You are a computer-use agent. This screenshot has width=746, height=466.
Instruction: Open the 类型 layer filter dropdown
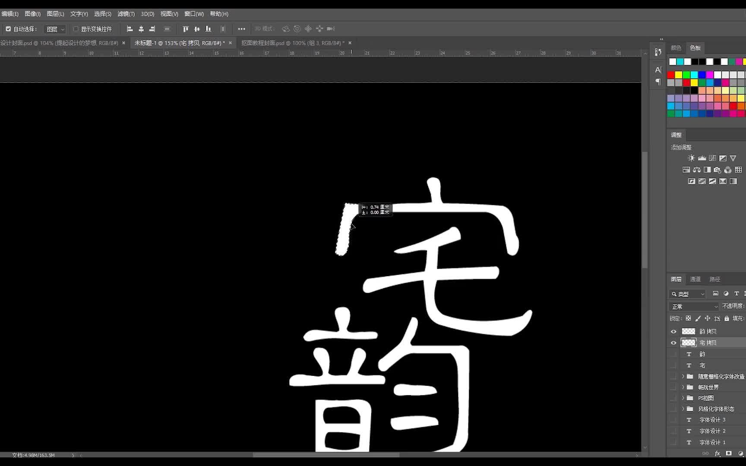click(687, 294)
